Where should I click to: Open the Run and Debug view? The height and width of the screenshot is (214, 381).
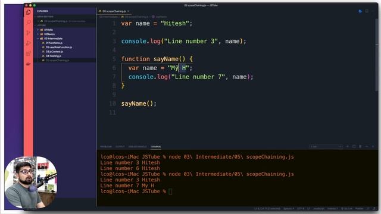point(29,43)
